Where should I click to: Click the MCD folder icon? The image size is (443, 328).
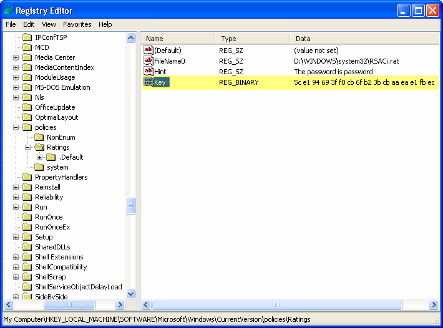(x=27, y=47)
